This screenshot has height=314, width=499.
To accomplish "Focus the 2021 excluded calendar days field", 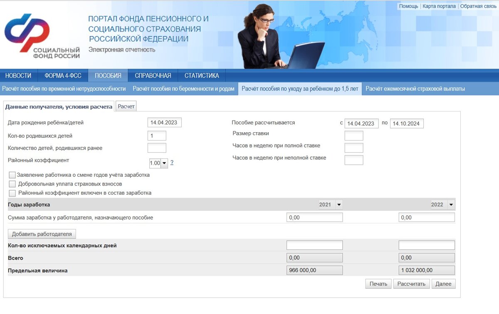I will coord(314,245).
